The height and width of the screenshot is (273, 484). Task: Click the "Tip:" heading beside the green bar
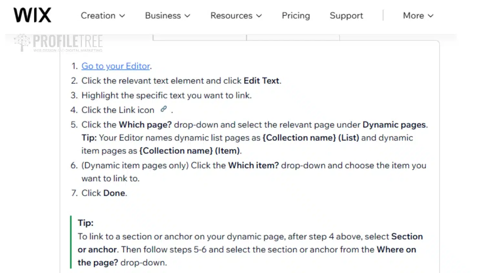tap(86, 223)
